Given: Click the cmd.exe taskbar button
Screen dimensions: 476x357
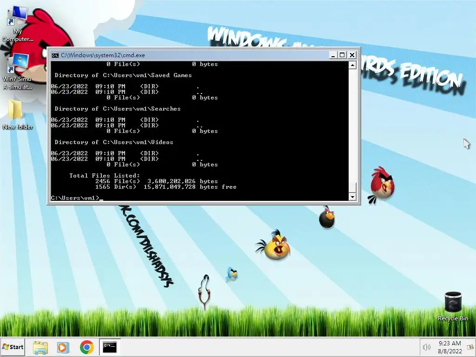Looking at the screenshot, I should point(110,347).
